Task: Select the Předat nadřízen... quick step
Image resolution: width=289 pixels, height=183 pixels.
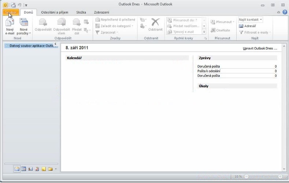Action: pos(184,26)
